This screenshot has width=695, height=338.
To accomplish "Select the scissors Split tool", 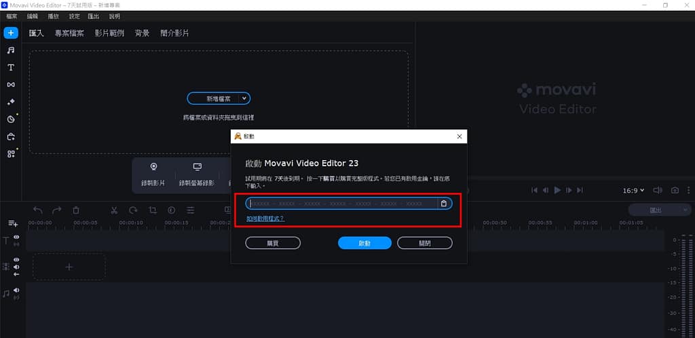I will pyautogui.click(x=114, y=210).
